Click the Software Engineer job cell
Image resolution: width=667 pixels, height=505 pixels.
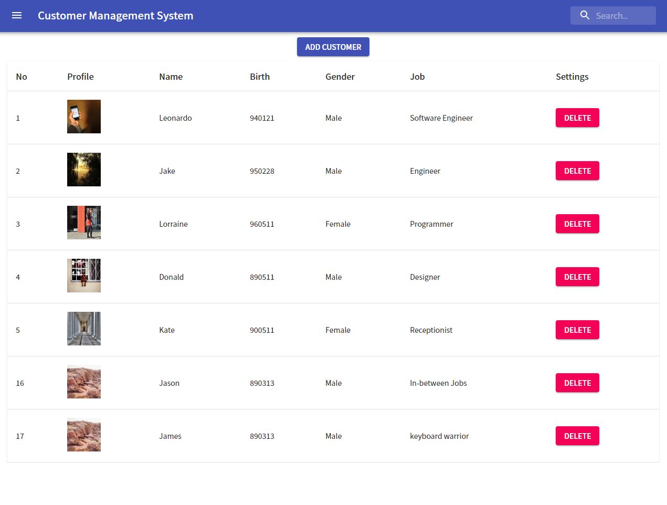tap(441, 118)
